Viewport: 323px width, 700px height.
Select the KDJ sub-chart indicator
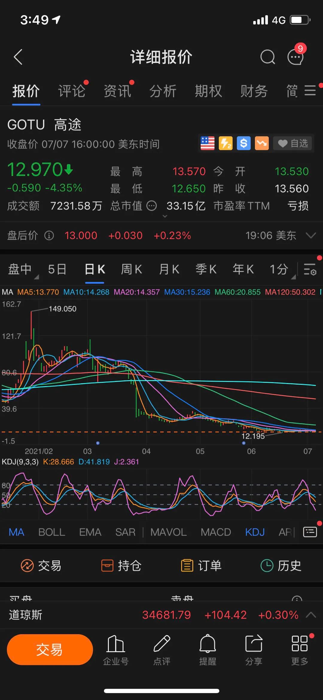pyautogui.click(x=255, y=532)
